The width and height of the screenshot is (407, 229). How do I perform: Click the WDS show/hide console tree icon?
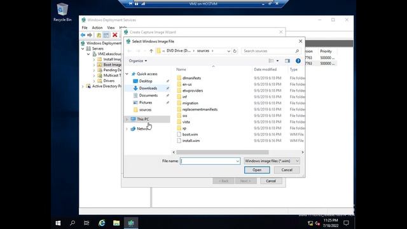[x=106, y=35]
